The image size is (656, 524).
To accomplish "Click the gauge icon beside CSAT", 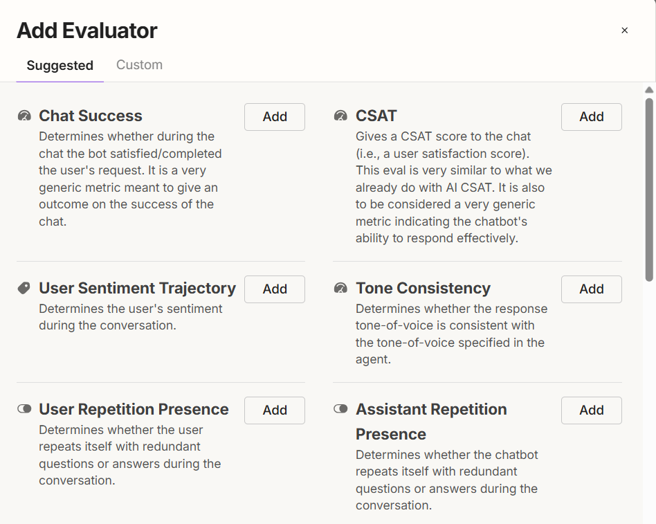I will tap(340, 116).
